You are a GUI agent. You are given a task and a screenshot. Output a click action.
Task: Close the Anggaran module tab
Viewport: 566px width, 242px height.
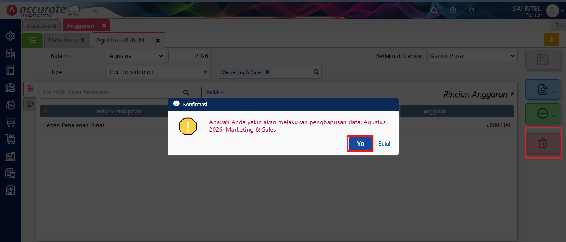pyautogui.click(x=104, y=26)
